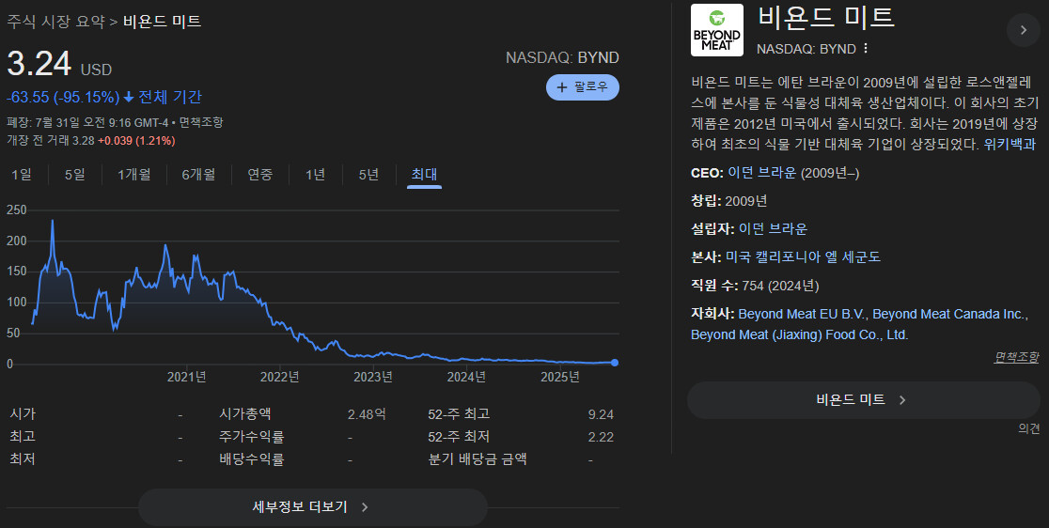Open Beyond Meat Canada Inc. subsidiary link

point(948,314)
